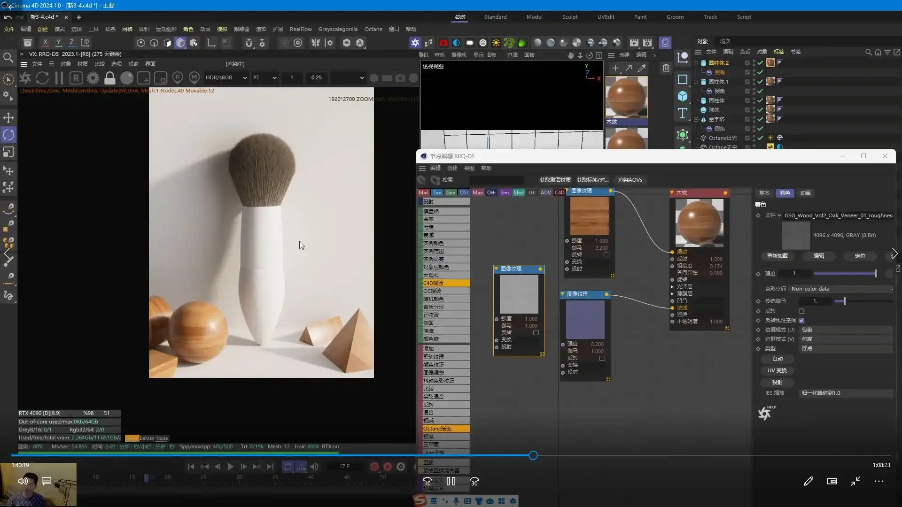Click the UV 变换 button
Image resolution: width=902 pixels, height=507 pixels.
coord(777,370)
